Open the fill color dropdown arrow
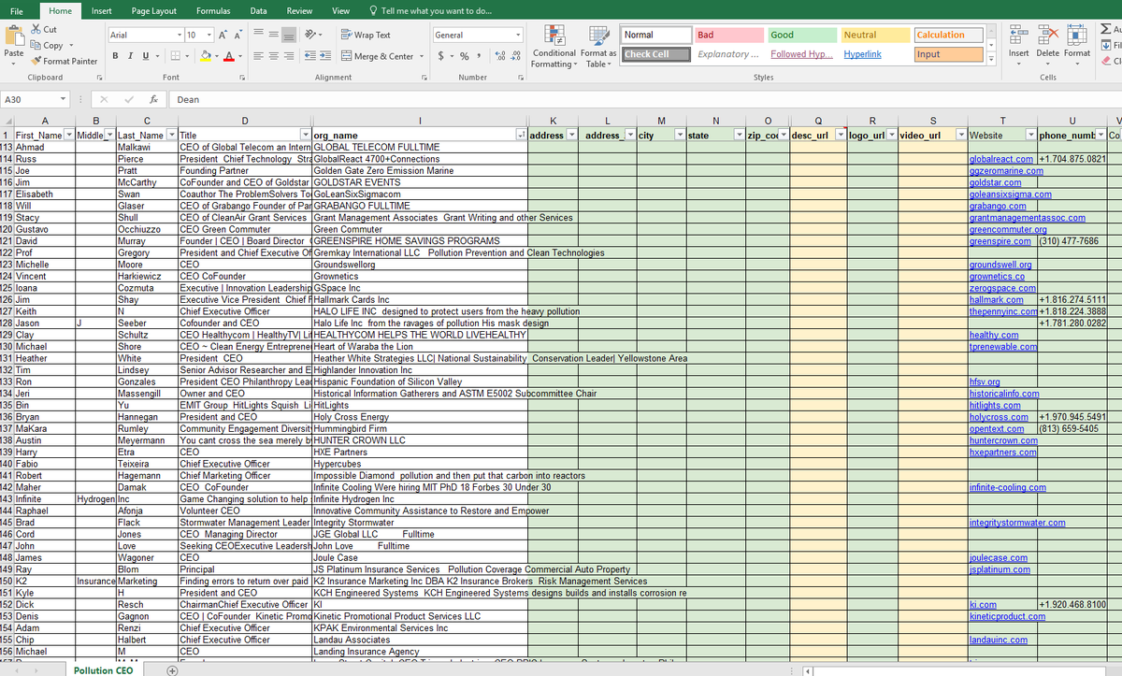Image resolution: width=1122 pixels, height=676 pixels. click(x=219, y=56)
